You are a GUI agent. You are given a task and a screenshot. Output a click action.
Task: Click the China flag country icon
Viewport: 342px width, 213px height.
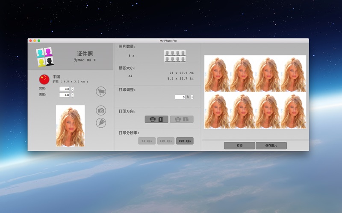pyautogui.click(x=44, y=79)
